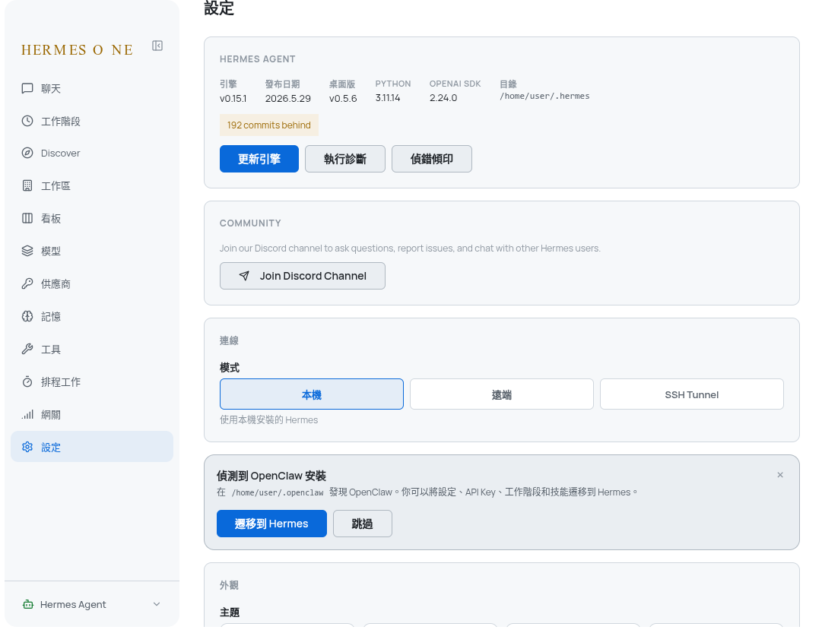Select 本機 connection mode
This screenshot has height=633, width=822.
coord(312,394)
